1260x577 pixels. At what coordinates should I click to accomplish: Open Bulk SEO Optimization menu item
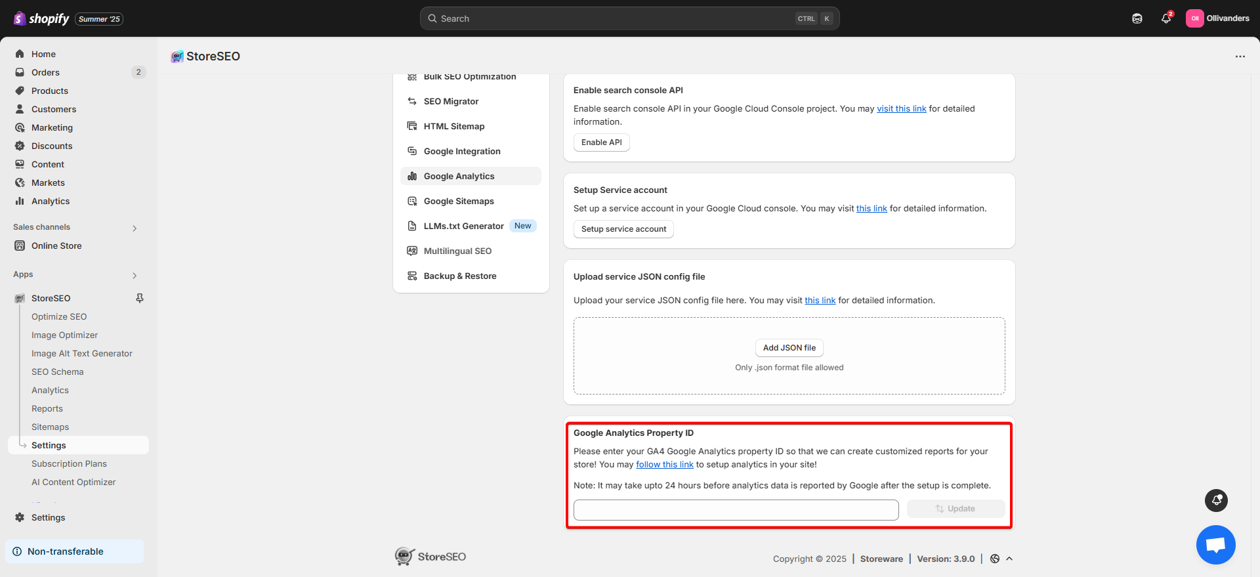point(471,77)
